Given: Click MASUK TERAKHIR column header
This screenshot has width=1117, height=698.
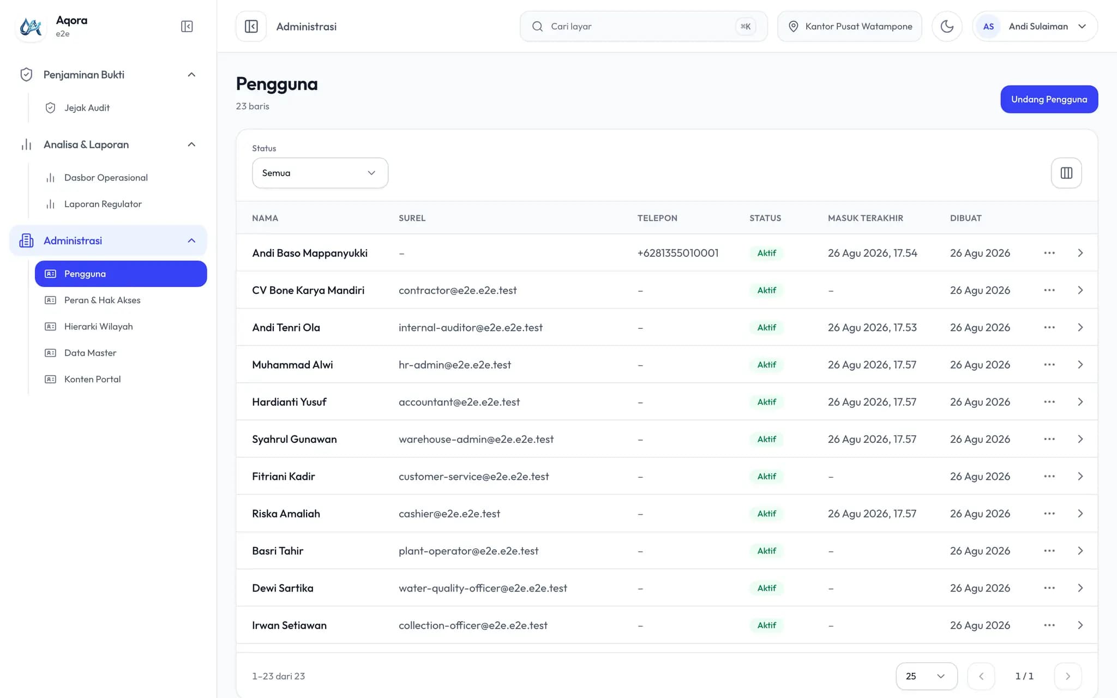Looking at the screenshot, I should pos(865,218).
